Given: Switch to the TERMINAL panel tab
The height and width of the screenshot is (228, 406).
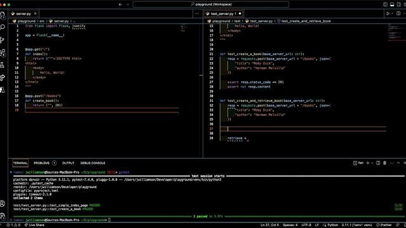Looking at the screenshot, I should point(20,163).
